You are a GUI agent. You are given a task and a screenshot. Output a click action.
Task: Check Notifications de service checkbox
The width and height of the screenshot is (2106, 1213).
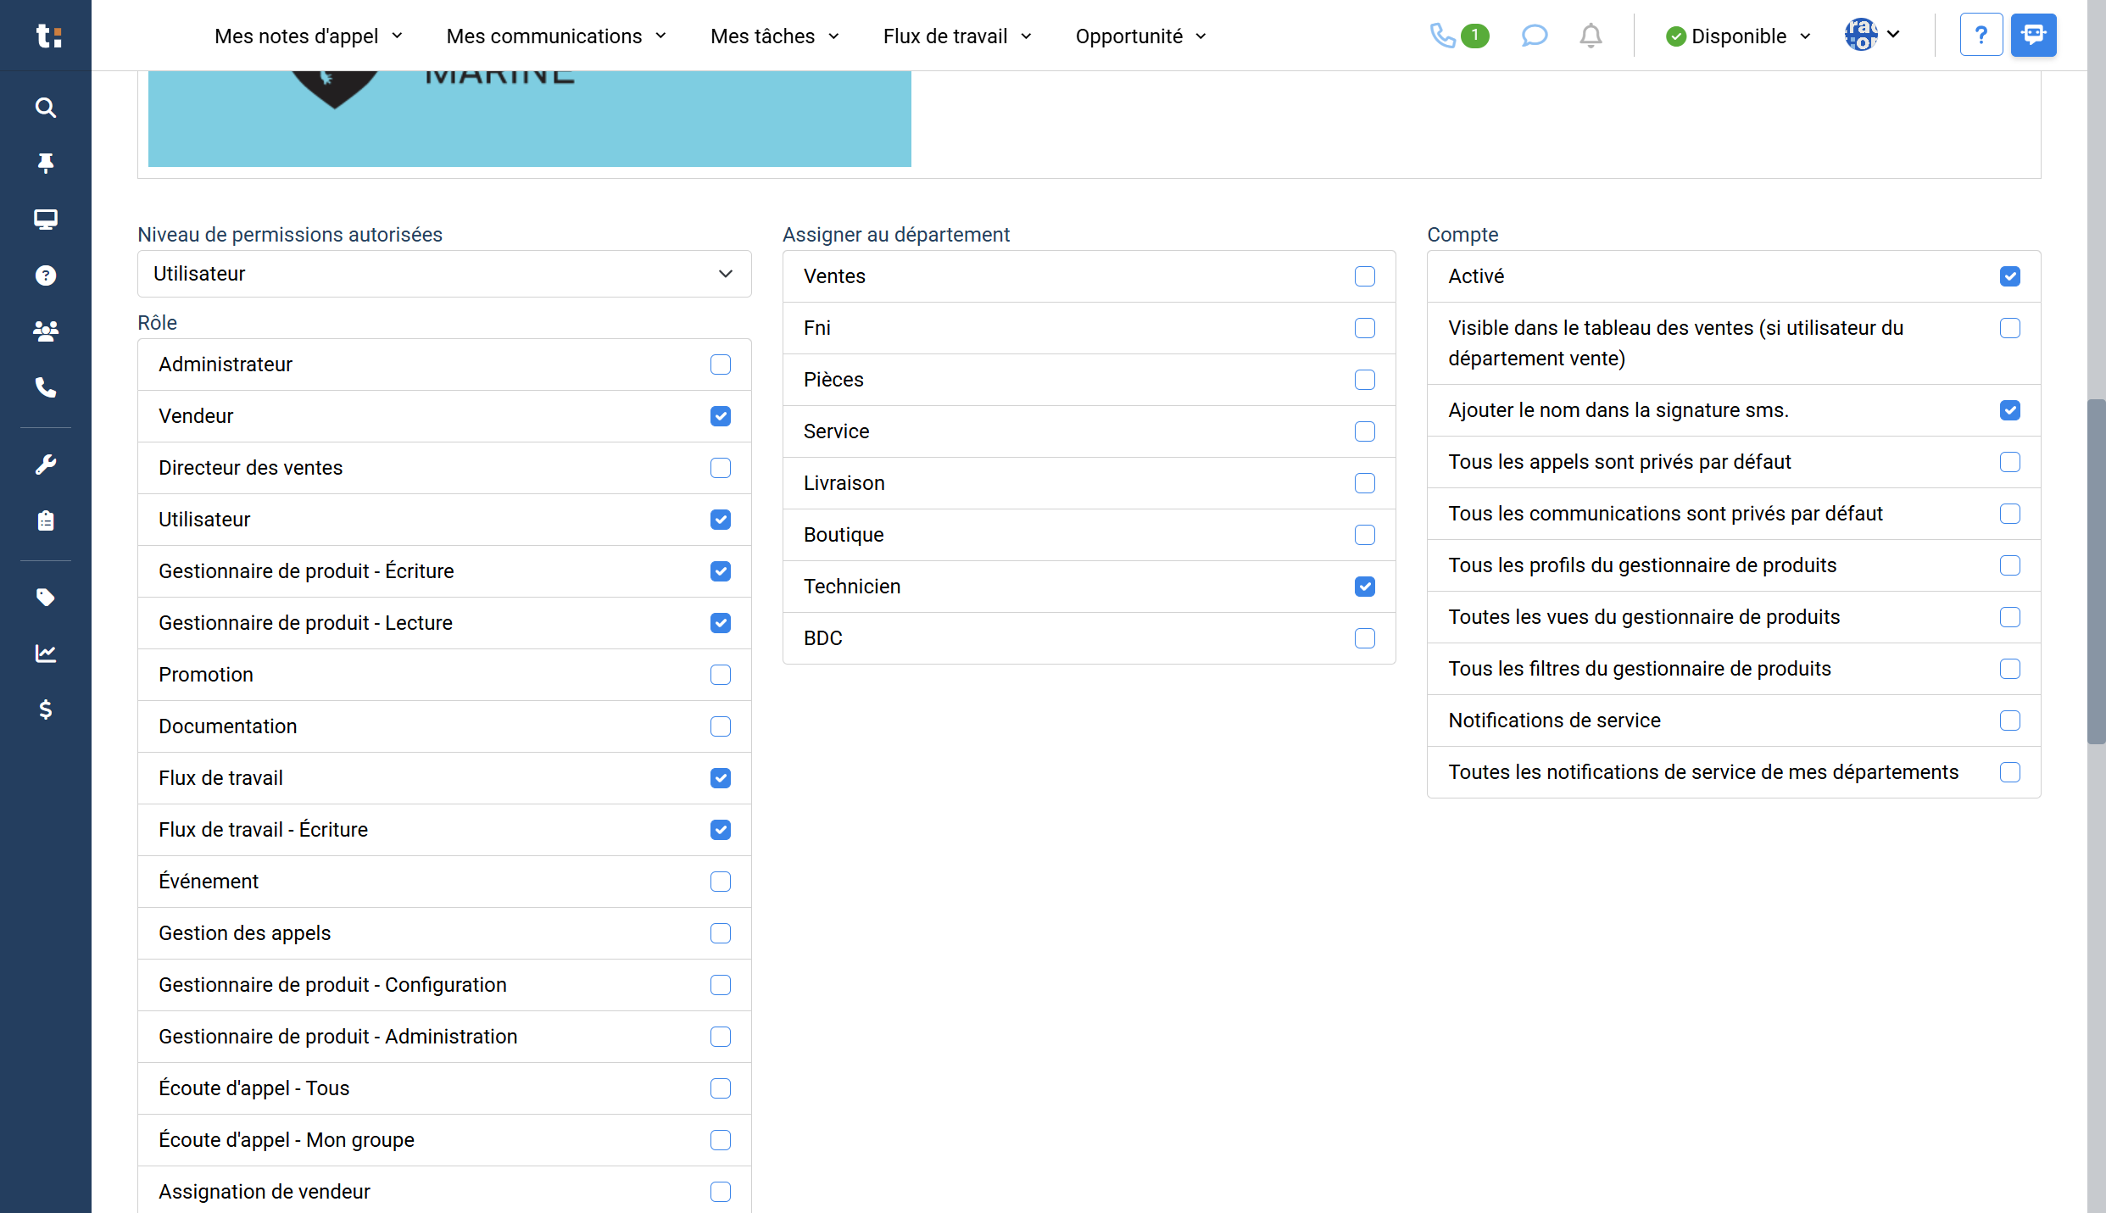2009,721
